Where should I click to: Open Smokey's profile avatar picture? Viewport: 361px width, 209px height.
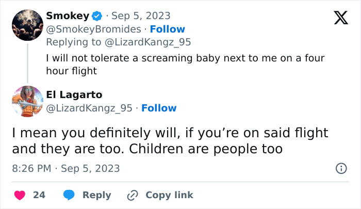[x=27, y=25]
